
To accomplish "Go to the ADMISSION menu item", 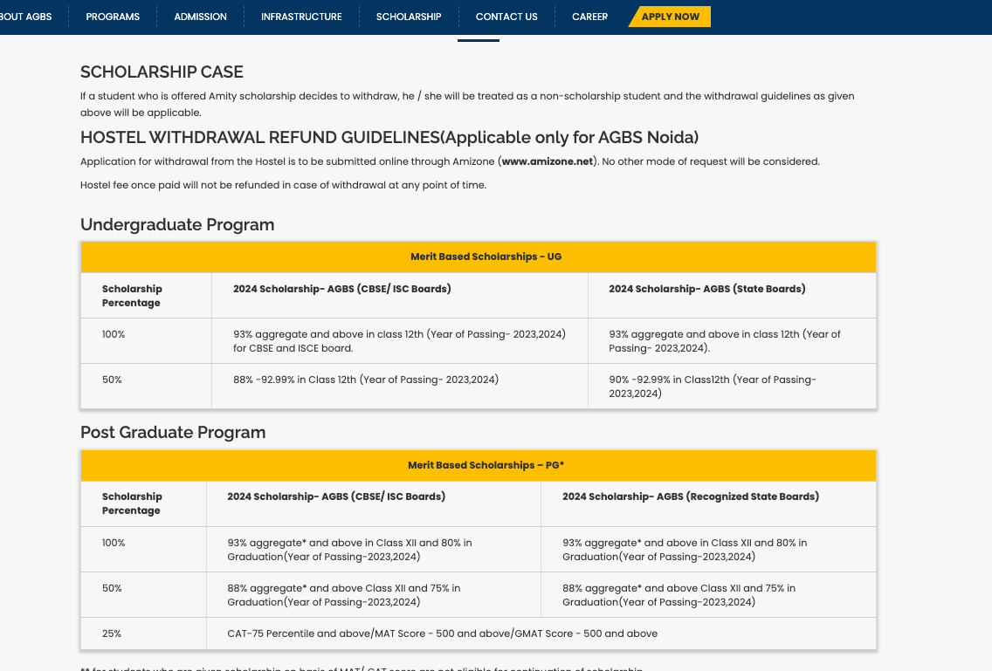I will [x=200, y=17].
